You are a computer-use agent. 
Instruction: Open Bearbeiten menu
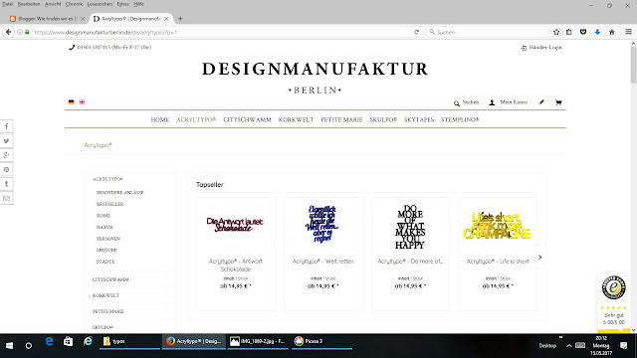(x=29, y=4)
